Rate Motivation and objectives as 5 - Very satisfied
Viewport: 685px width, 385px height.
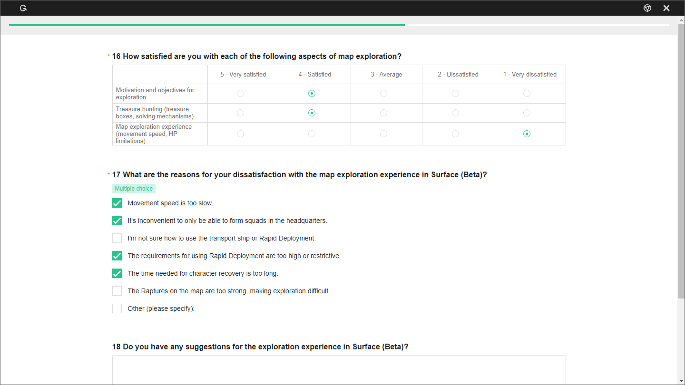[x=240, y=94]
